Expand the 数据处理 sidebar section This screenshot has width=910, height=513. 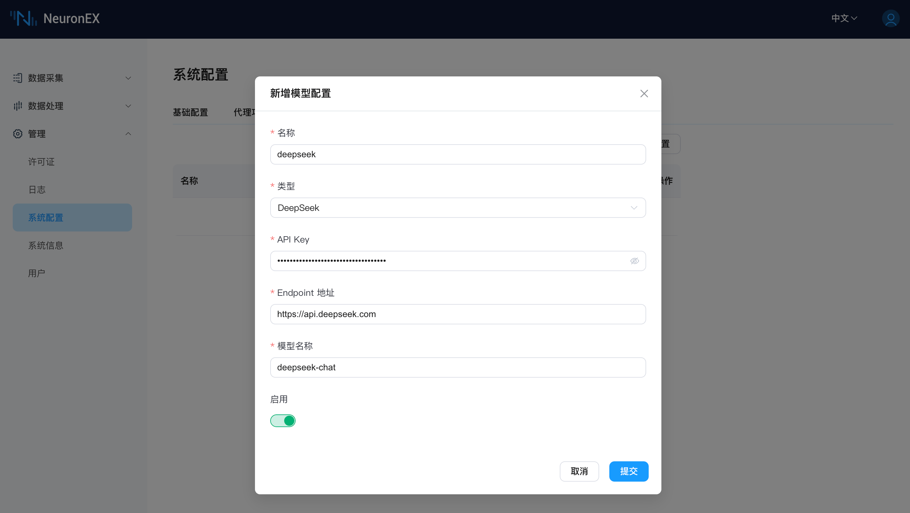click(x=128, y=106)
